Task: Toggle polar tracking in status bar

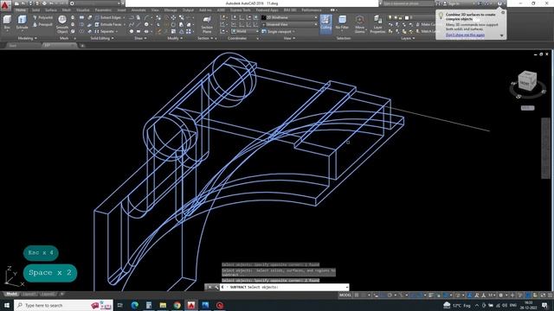Action: pos(390,295)
